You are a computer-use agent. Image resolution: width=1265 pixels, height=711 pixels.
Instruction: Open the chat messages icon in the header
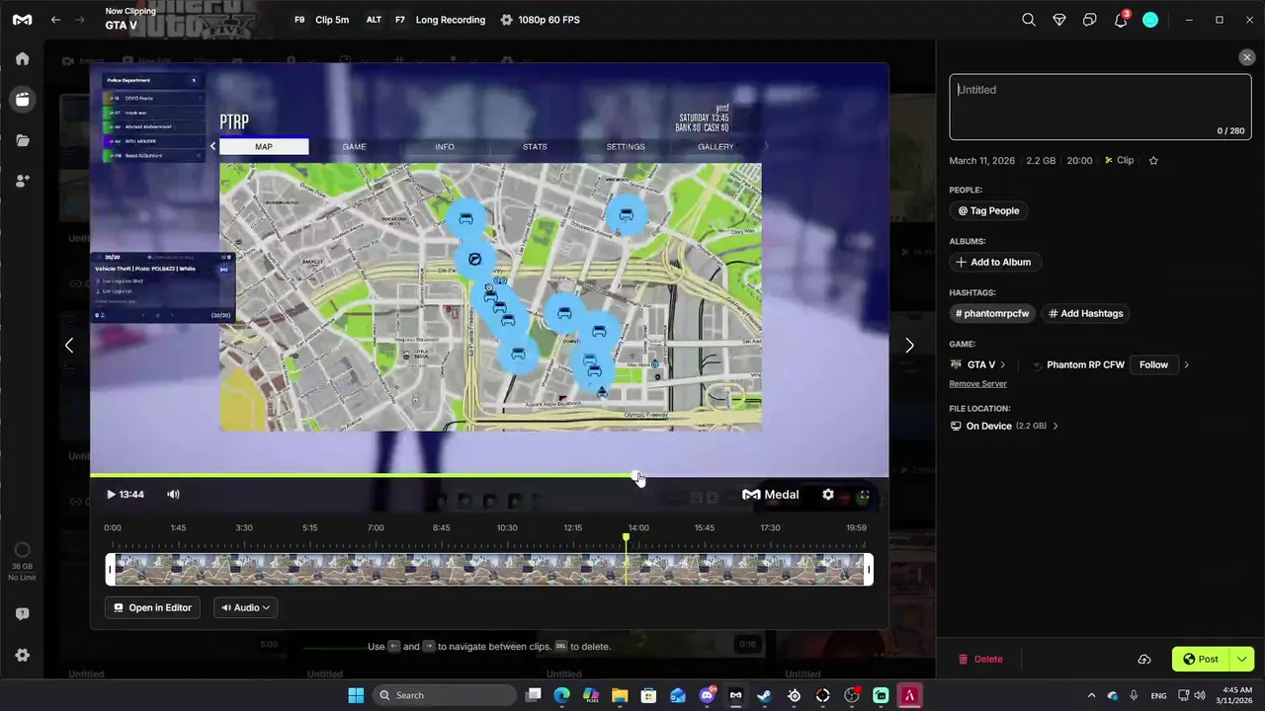click(1090, 20)
